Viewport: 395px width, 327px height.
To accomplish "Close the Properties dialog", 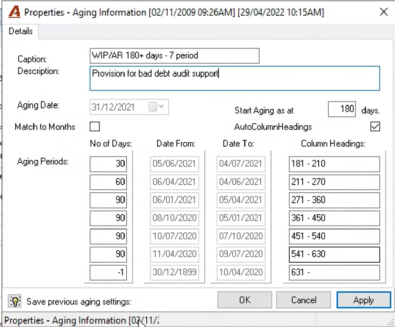I will coord(384,11).
